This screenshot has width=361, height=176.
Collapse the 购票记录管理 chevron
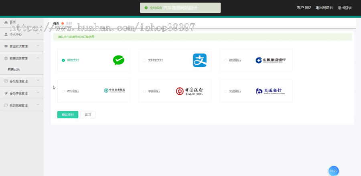pyautogui.click(x=38, y=58)
